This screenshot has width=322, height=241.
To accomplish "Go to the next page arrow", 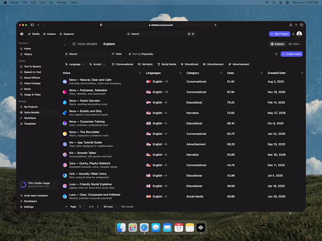I will (98, 207).
